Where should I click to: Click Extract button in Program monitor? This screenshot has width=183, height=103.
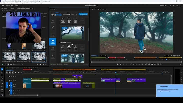pyautogui.click(x=149, y=64)
